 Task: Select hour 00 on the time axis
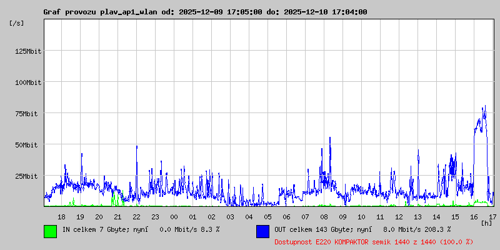coord(174,216)
